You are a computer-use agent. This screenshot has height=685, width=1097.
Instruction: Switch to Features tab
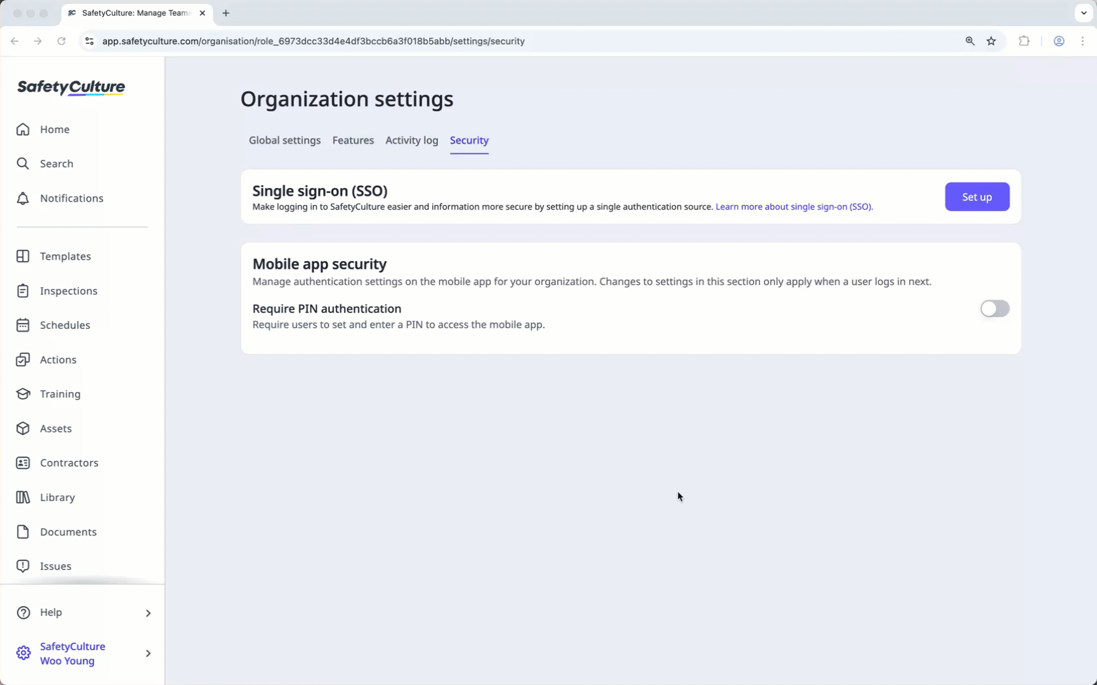353,140
